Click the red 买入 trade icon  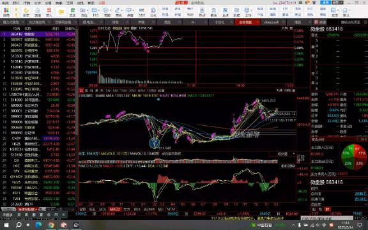coord(49,11)
